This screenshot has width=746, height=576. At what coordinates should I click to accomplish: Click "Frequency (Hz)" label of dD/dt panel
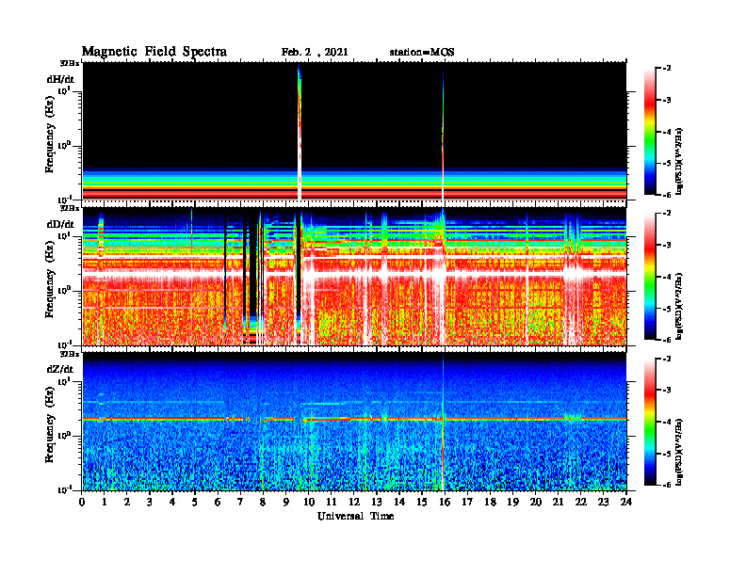click(50, 280)
